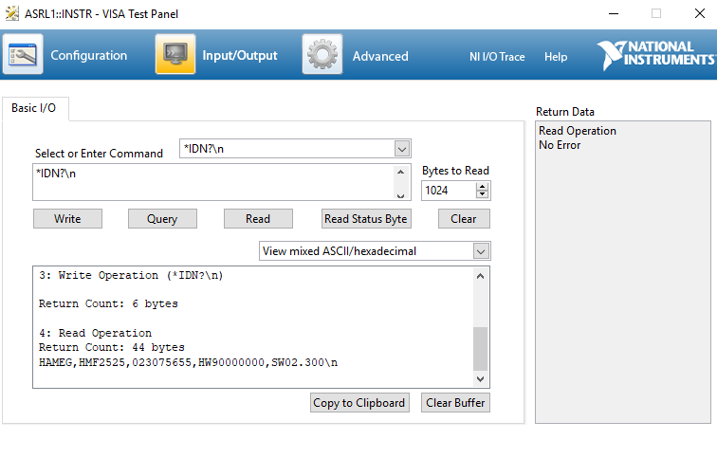Click 'Return Count: 6 bytes' text
The width and height of the screenshot is (717, 458).
[x=108, y=304]
